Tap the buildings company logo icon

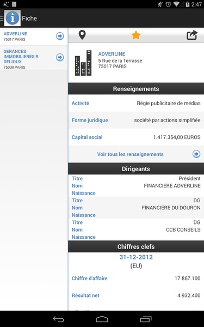click(x=83, y=63)
